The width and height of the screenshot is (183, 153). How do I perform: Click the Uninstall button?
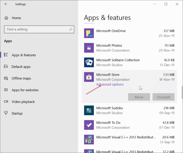pos(163,97)
